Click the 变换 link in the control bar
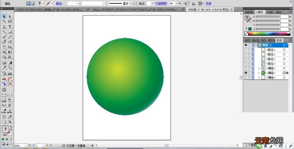Screen dimensions: 294x149 tap(208, 4)
